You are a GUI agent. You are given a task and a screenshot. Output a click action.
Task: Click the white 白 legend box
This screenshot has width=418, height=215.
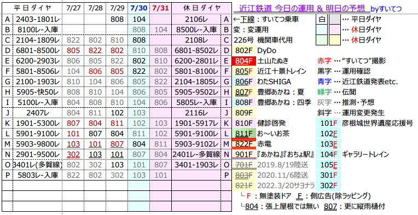[321, 19]
